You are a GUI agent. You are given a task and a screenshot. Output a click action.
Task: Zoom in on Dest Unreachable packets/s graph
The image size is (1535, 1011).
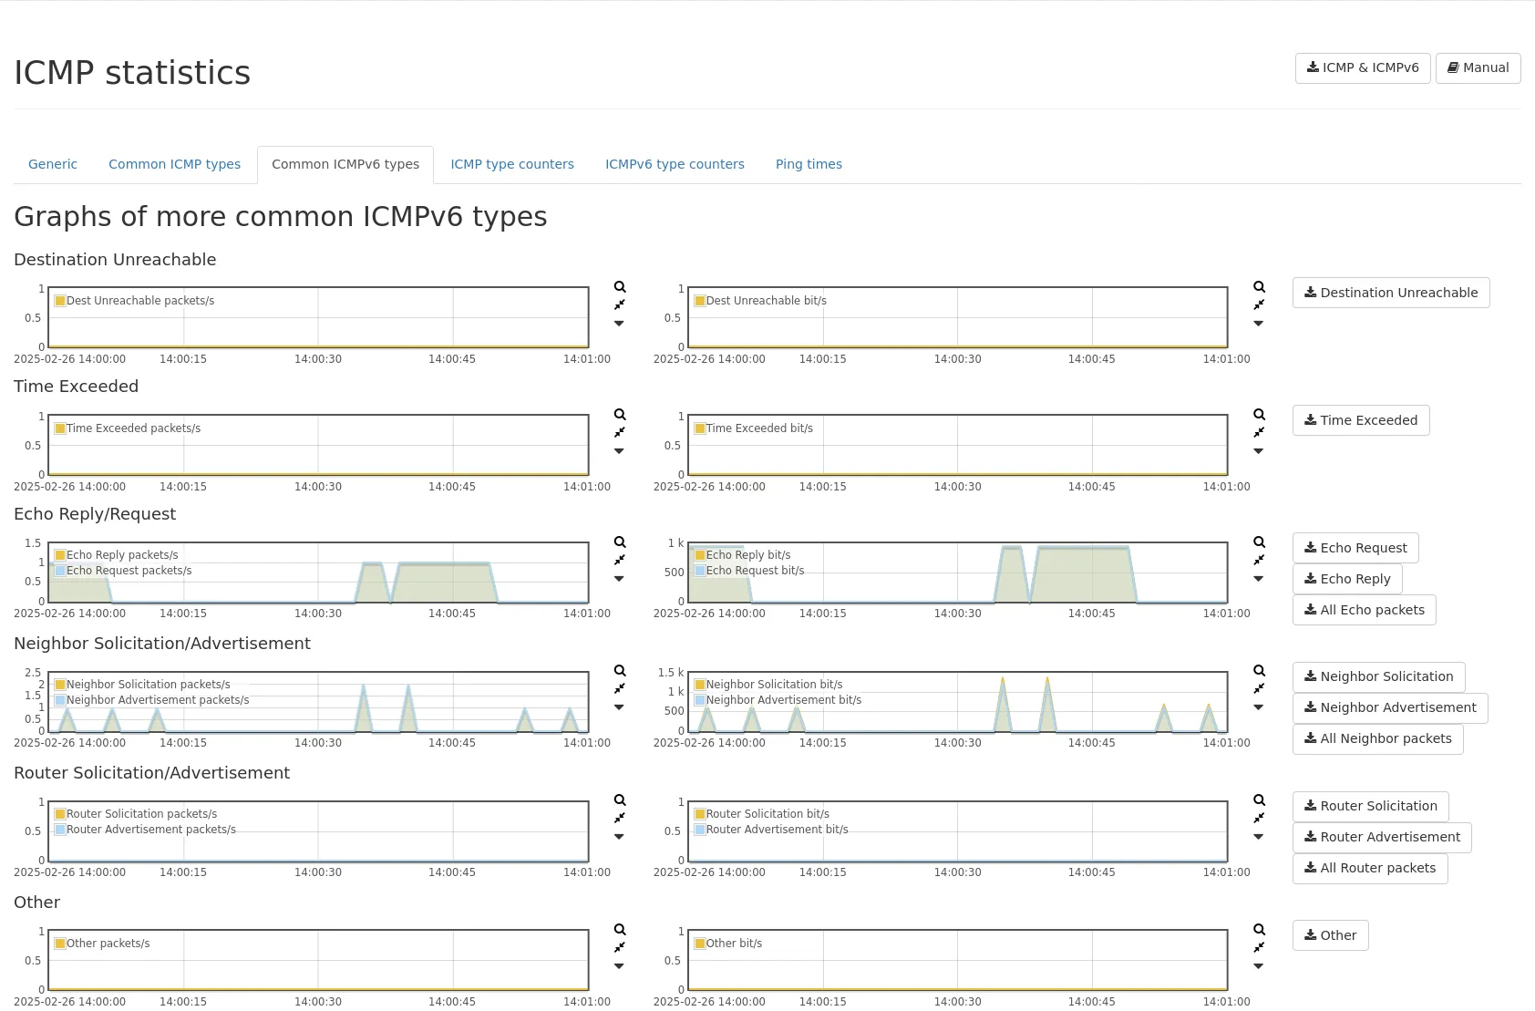click(x=620, y=287)
